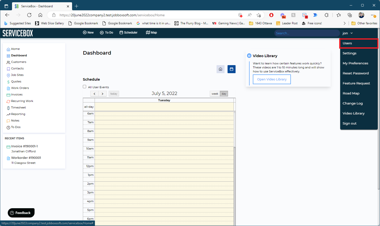Open the Map view from the top bar
The image size is (380, 226).
point(151,33)
